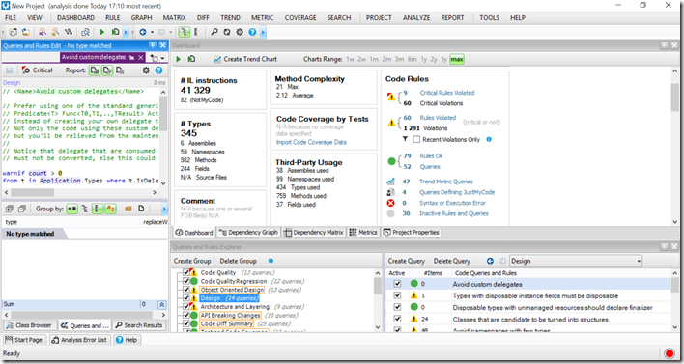
Task: Open project with the folder icon in main toolbar
Action: tap(26, 32)
